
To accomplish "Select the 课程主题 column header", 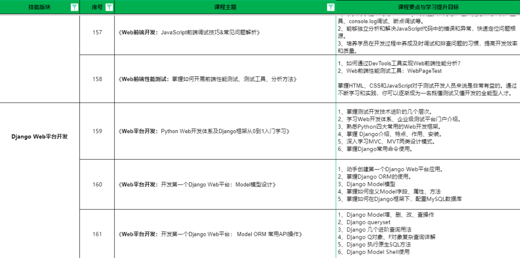I will tap(225, 7).
